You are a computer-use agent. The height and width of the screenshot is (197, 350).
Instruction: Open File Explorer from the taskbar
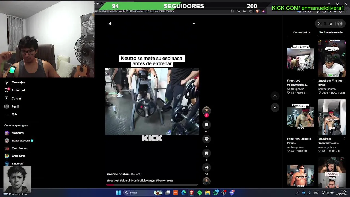pyautogui.click(x=208, y=193)
